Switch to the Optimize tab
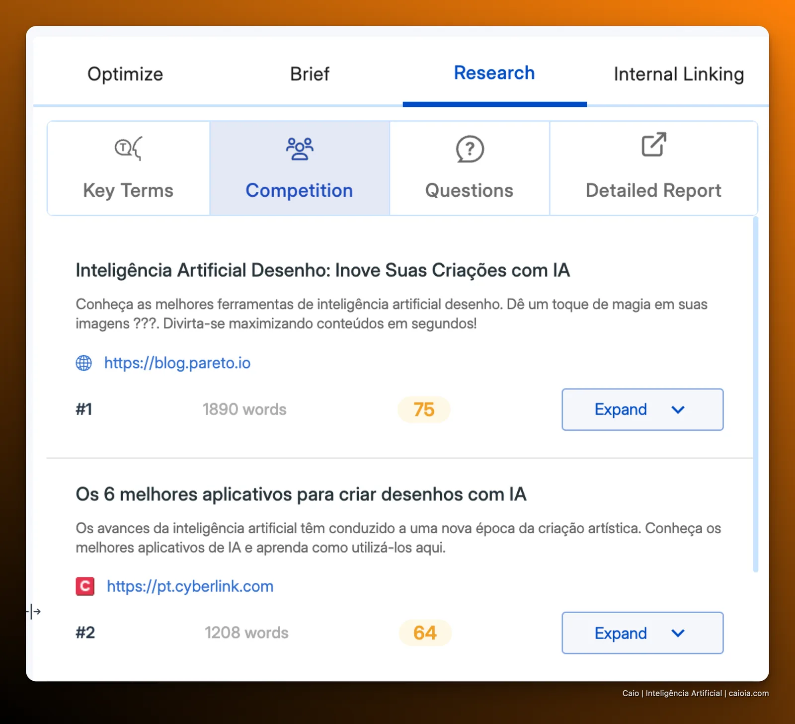 (x=125, y=74)
